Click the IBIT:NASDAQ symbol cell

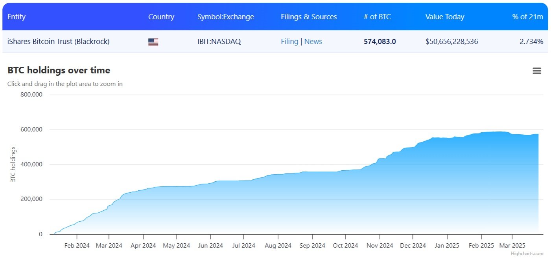pos(219,42)
